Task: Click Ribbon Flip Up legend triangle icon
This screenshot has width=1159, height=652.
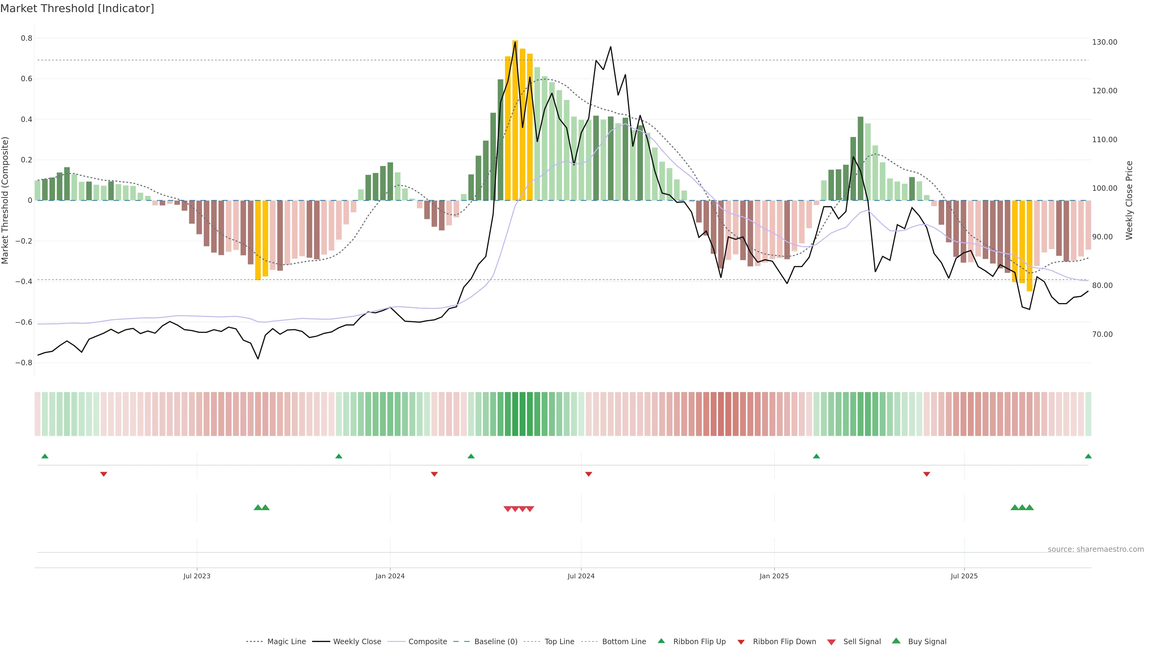Action: [661, 641]
